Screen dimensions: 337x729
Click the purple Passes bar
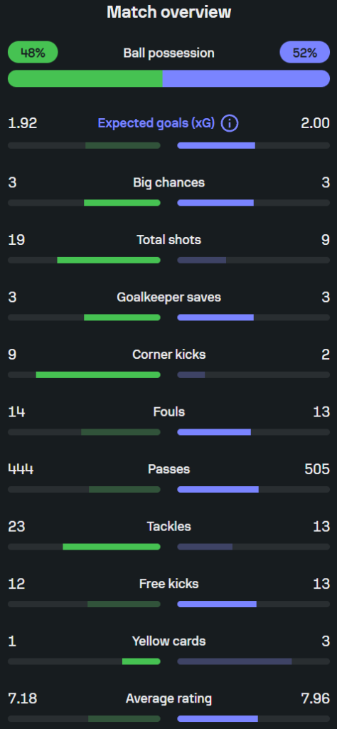[x=218, y=490]
